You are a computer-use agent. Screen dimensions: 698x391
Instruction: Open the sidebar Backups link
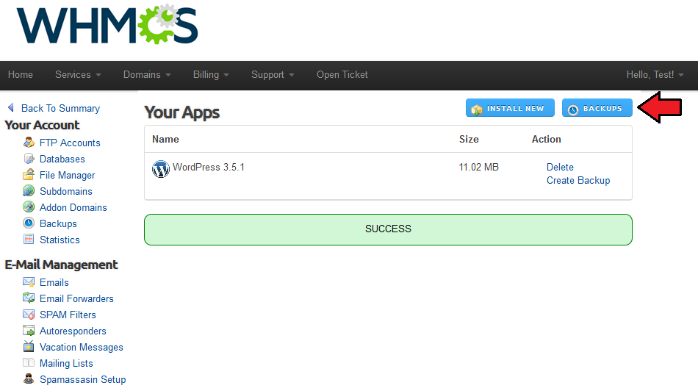pyautogui.click(x=58, y=223)
